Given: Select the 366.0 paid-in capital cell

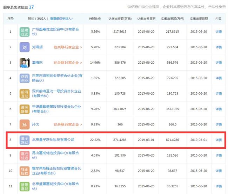Looking at the screenshot, I should coord(173,124).
